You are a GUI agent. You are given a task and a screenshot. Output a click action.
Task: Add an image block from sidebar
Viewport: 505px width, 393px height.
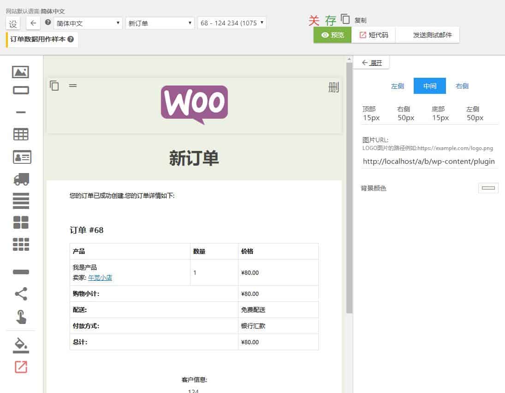(21, 72)
